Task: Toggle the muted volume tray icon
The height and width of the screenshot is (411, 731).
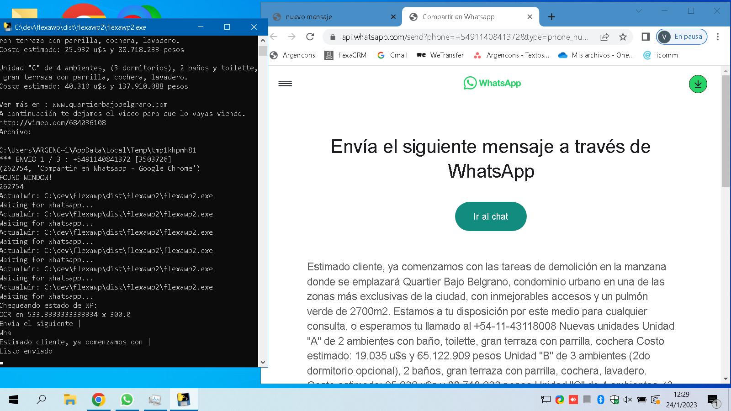Action: (x=628, y=400)
